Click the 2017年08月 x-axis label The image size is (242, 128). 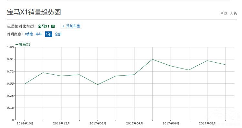(x=207, y=123)
